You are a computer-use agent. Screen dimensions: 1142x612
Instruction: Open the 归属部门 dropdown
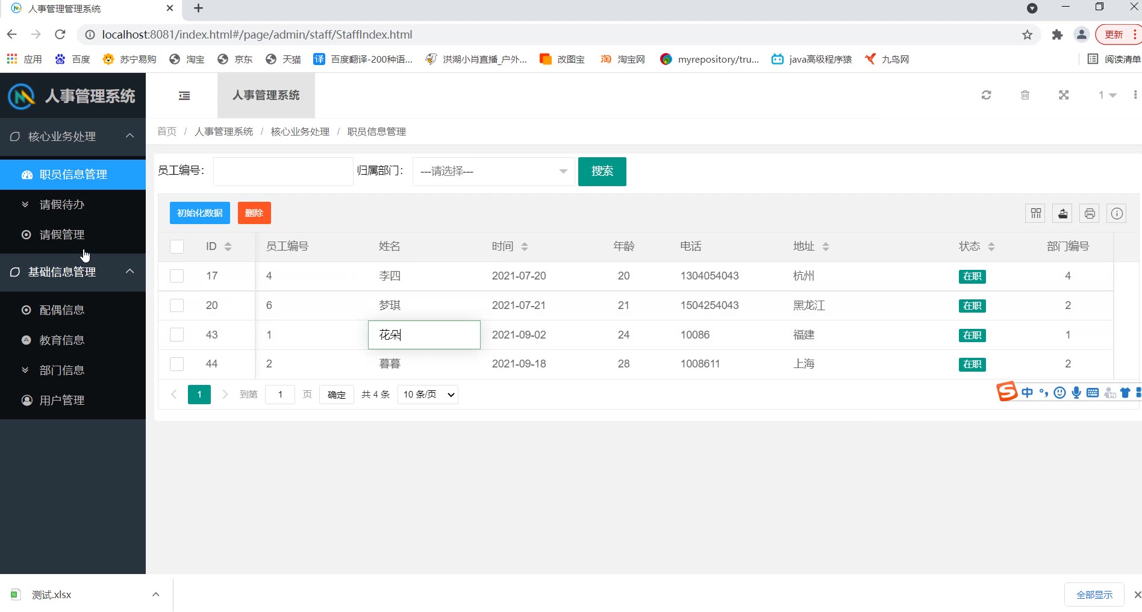click(x=493, y=172)
